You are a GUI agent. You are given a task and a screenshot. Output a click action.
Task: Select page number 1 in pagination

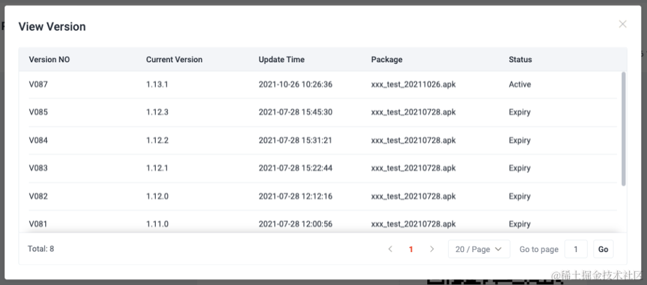point(411,249)
